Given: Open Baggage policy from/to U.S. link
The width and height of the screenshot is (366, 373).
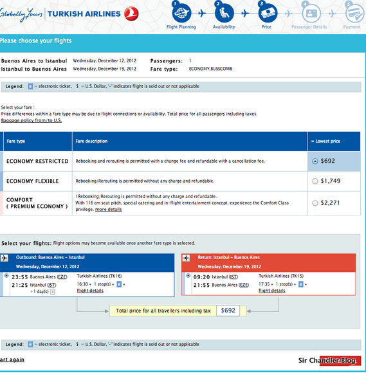Looking at the screenshot, I should (x=32, y=120).
